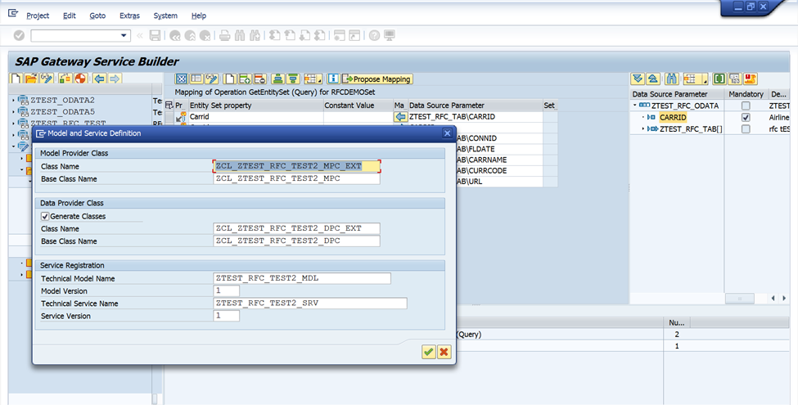Click the blue mapping arrow in the Carrid row
This screenshot has height=405, width=798.
pyautogui.click(x=400, y=117)
